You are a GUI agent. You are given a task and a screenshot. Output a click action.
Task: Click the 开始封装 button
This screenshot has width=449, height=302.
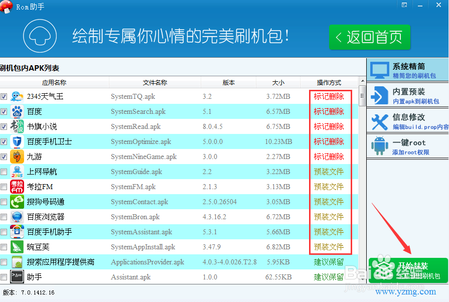(x=408, y=270)
